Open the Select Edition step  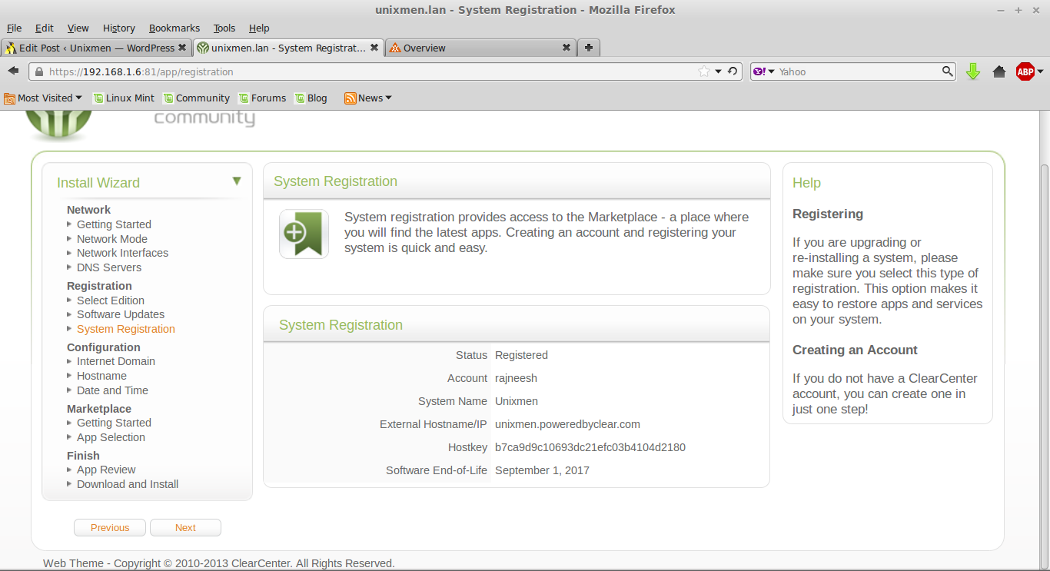[x=111, y=300]
